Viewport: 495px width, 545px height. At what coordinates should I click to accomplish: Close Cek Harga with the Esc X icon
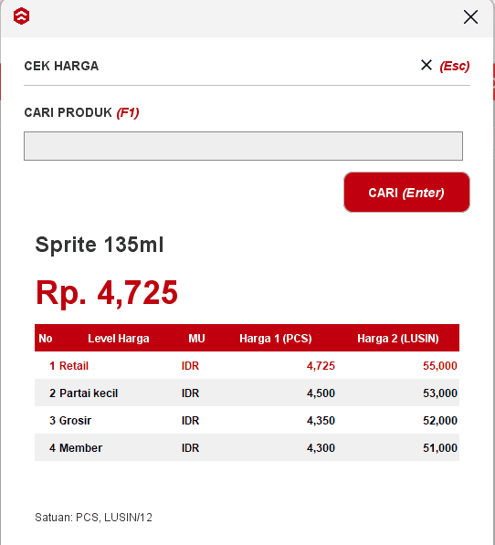(x=427, y=65)
